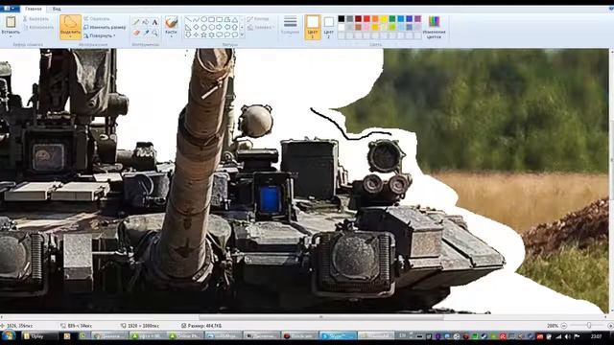Choose the right arrow shape
Screen dimensions: 614x345
click(220, 28)
